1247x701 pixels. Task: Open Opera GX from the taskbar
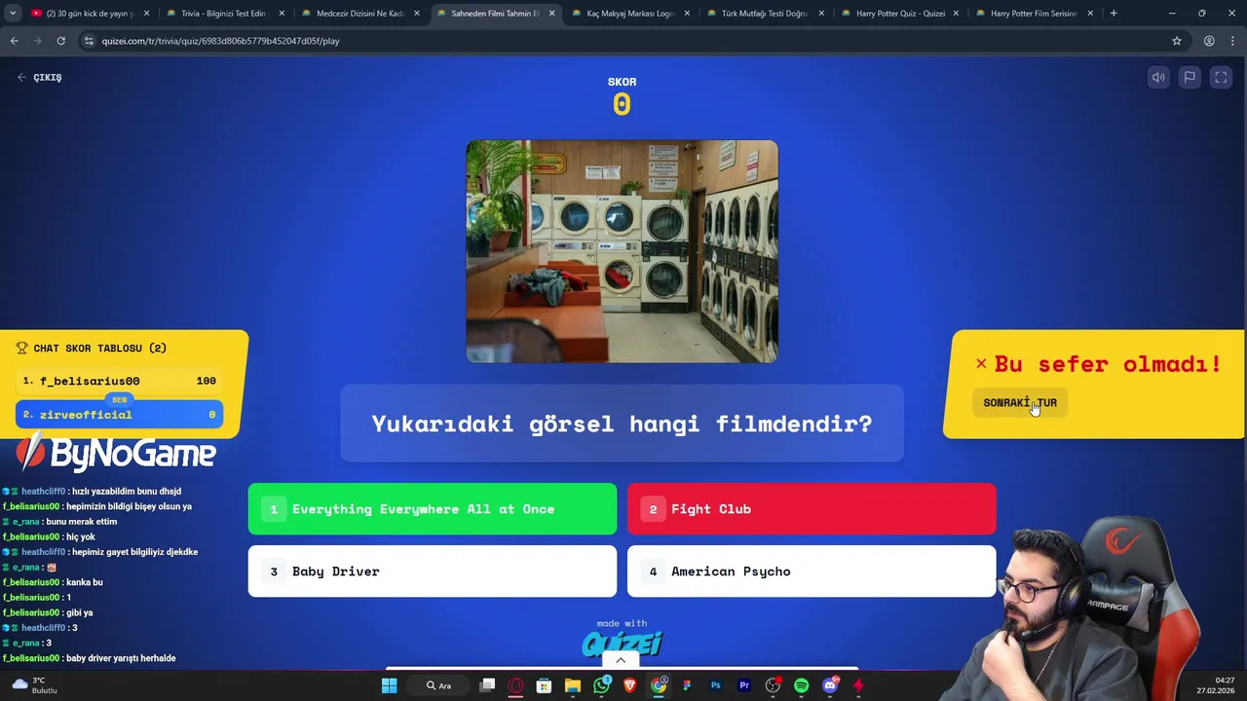[x=515, y=685]
